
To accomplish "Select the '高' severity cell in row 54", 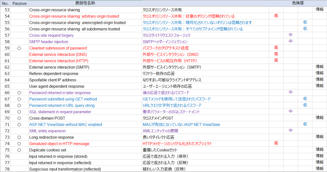I will tap(276, 16).
